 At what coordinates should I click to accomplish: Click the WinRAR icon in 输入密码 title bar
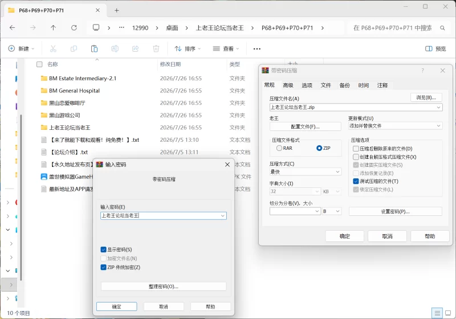pyautogui.click(x=99, y=165)
